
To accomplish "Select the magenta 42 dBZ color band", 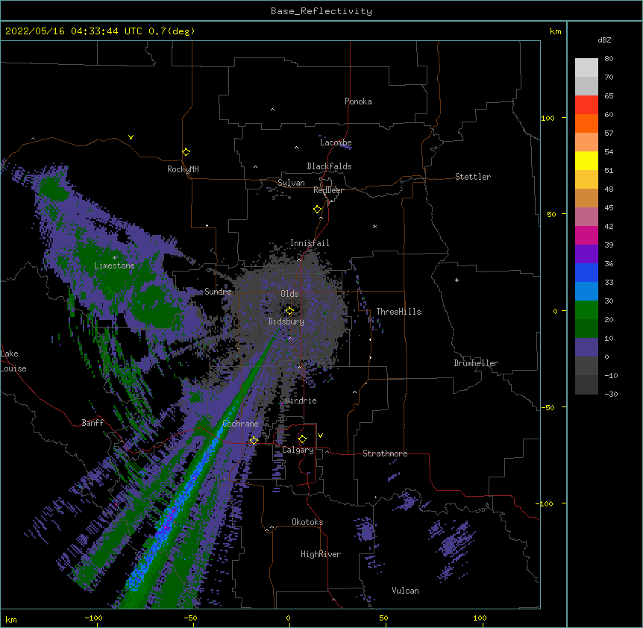I will (x=586, y=235).
